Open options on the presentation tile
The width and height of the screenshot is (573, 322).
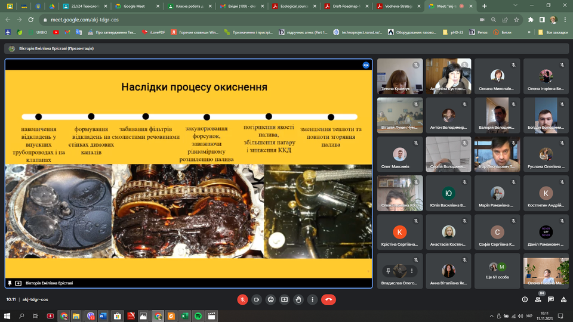click(x=365, y=65)
